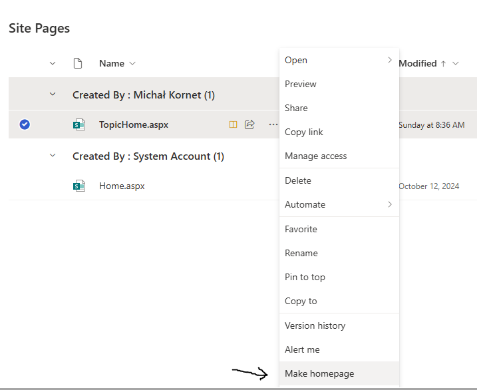Image resolution: width=477 pixels, height=390 pixels.
Task: Collapse all groups using header chevron
Action: [x=53, y=63]
